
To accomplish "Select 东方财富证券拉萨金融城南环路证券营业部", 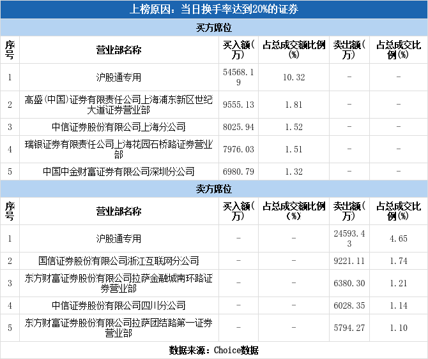I will [119, 283].
